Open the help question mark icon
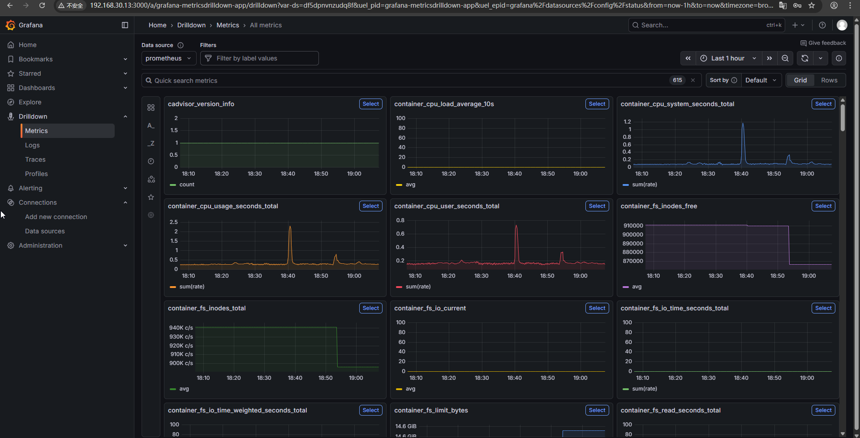Viewport: 860px width, 438px height. [x=822, y=25]
